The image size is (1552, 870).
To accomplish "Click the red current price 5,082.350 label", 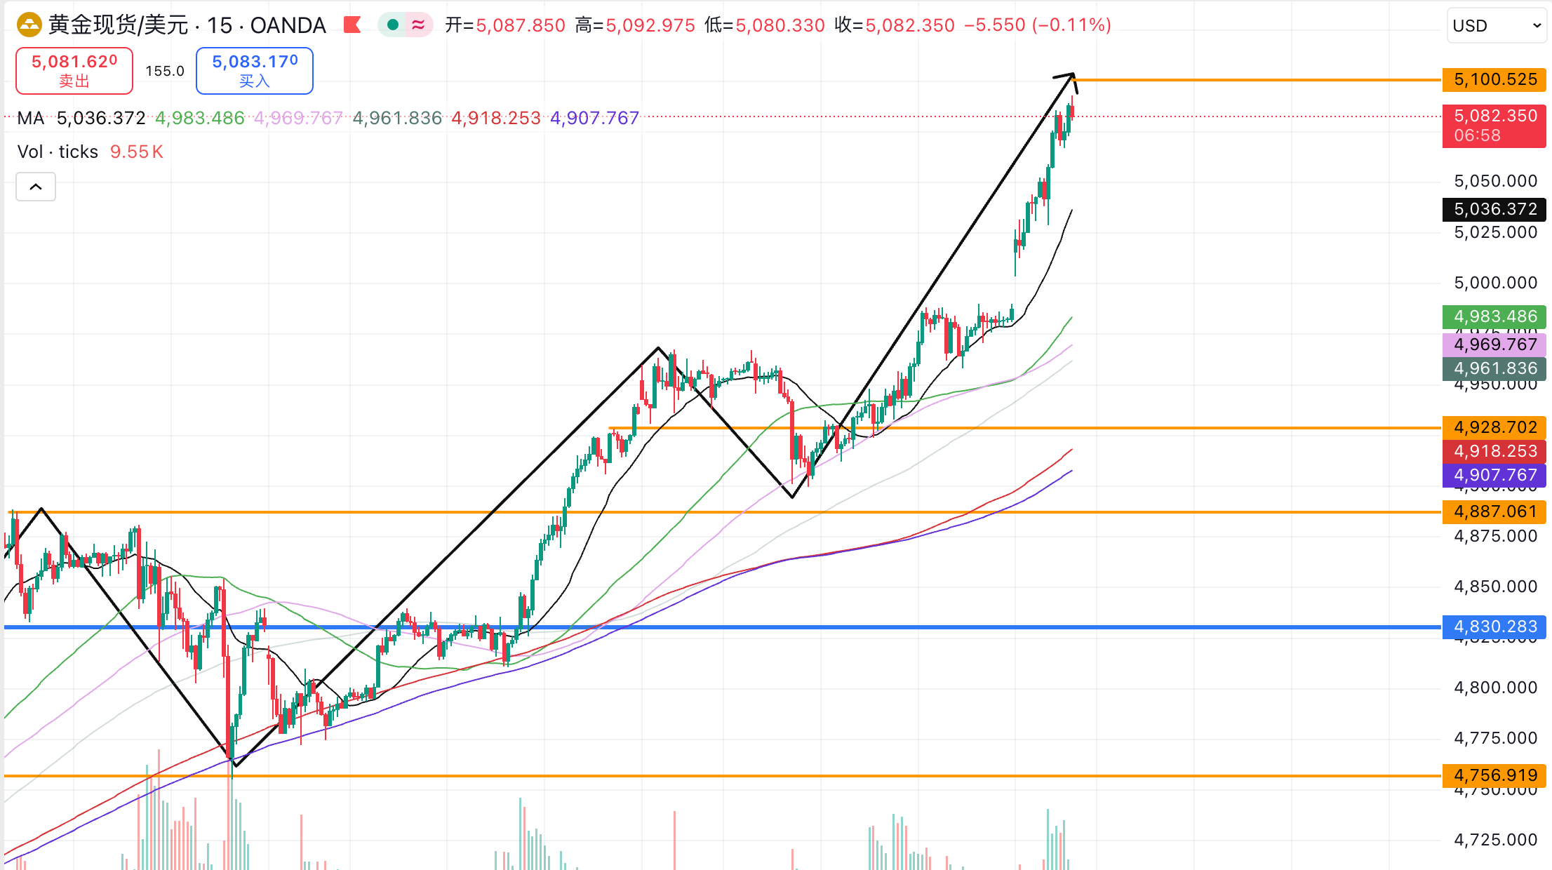I will pos(1494,125).
